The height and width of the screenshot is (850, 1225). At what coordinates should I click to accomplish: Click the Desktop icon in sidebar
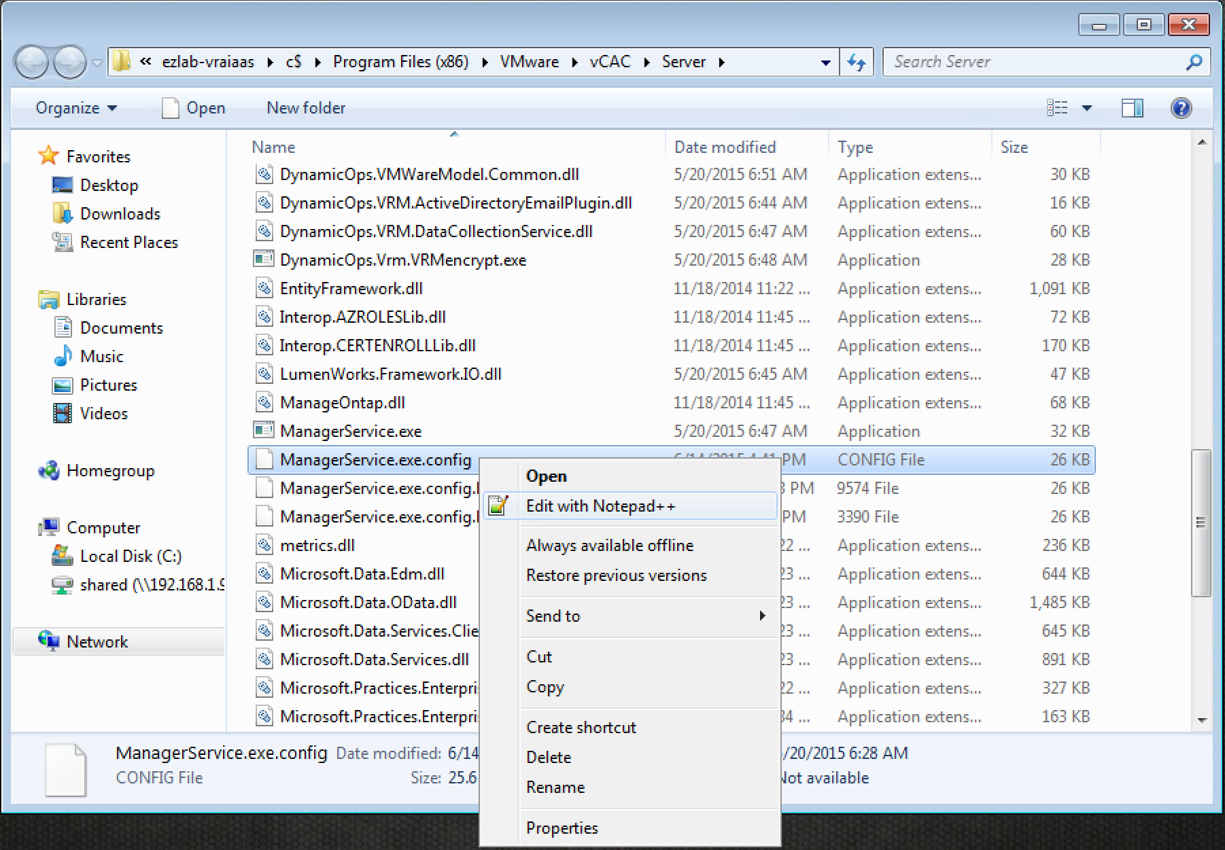(x=63, y=185)
